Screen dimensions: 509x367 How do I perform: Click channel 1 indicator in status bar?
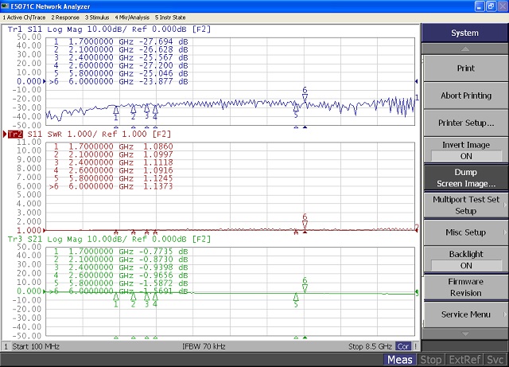[x=6, y=346]
